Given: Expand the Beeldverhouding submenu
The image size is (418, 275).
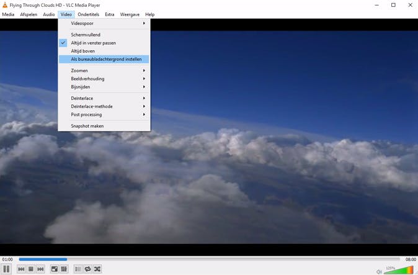Looking at the screenshot, I should [104, 79].
